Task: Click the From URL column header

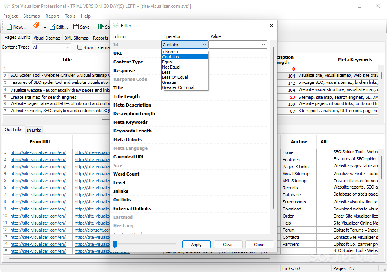Action: tap(40, 142)
